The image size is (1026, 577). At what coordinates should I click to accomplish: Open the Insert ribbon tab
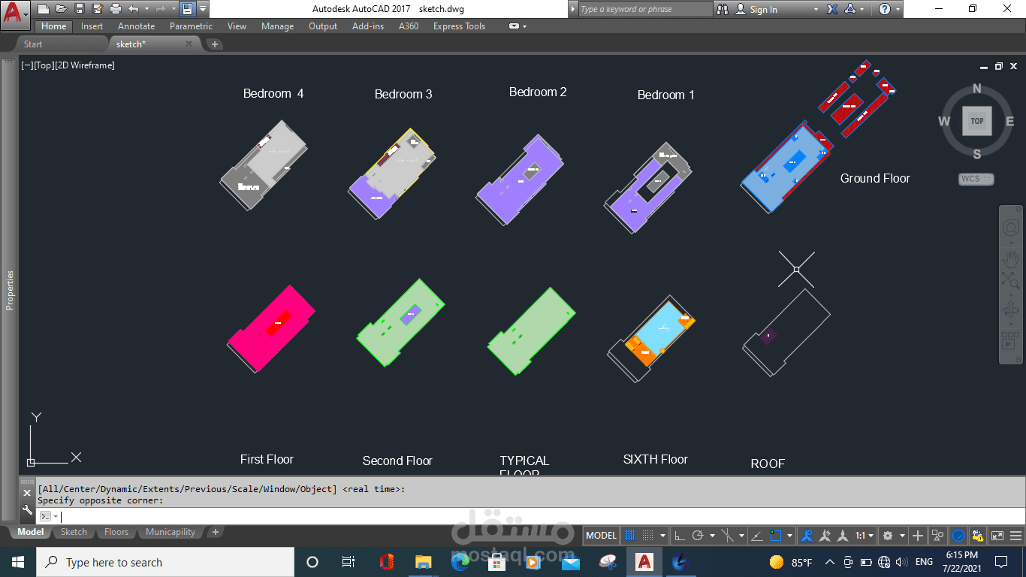(x=92, y=26)
